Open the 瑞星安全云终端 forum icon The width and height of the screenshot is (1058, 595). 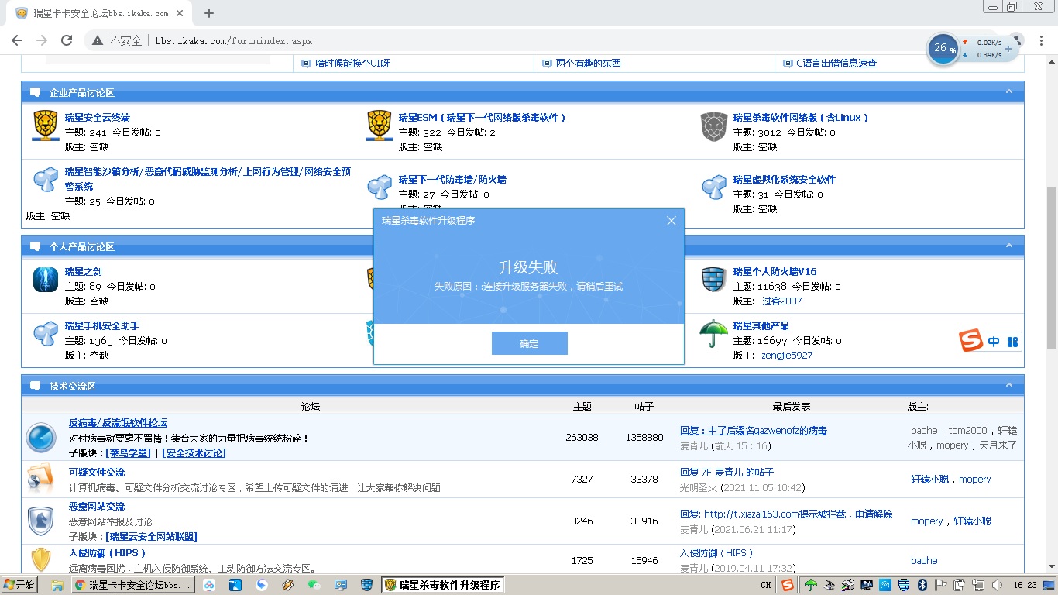(46, 126)
